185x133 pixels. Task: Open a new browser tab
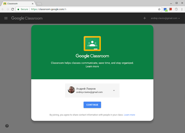[x=39, y=4]
